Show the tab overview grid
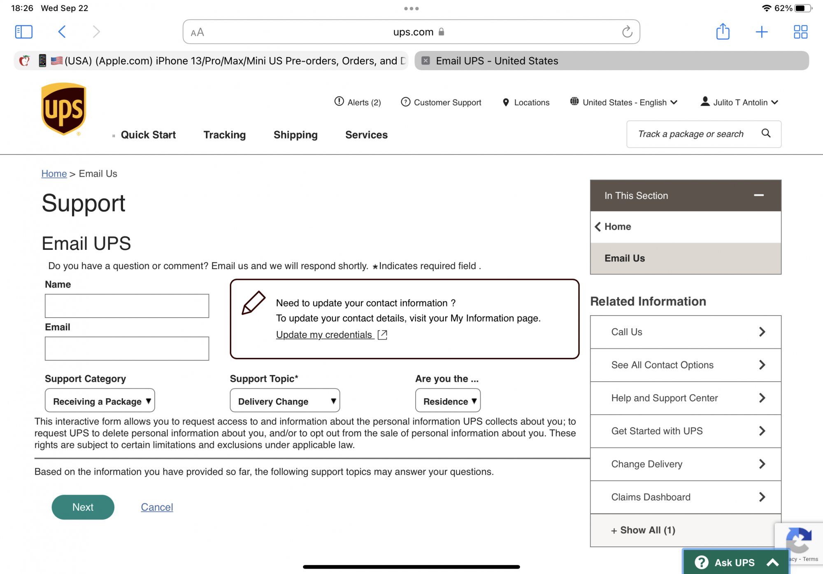The image size is (823, 574). [x=800, y=32]
